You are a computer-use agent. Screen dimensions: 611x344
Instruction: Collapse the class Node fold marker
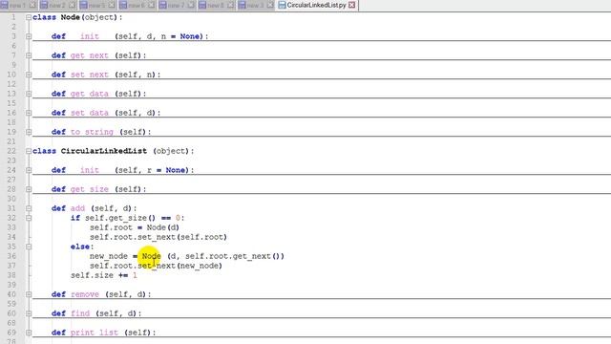pyautogui.click(x=29, y=17)
